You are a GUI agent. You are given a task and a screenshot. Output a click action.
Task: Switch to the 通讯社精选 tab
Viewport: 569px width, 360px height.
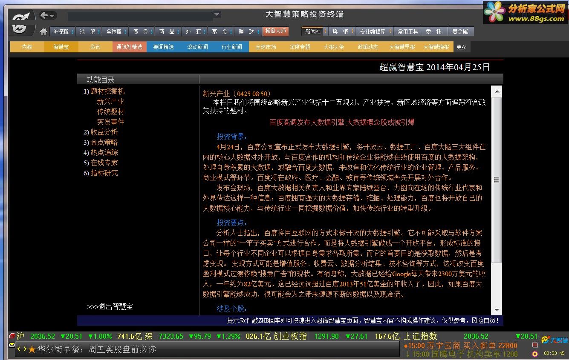point(130,47)
